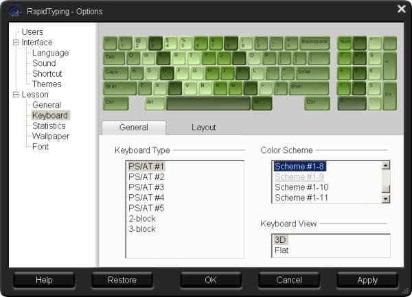412x297 pixels.
Task: Open Language settings in the tree
Action: [x=50, y=53]
